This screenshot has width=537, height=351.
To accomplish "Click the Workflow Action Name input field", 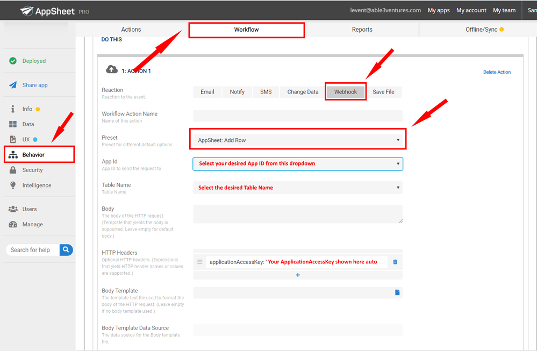I will pyautogui.click(x=298, y=116).
